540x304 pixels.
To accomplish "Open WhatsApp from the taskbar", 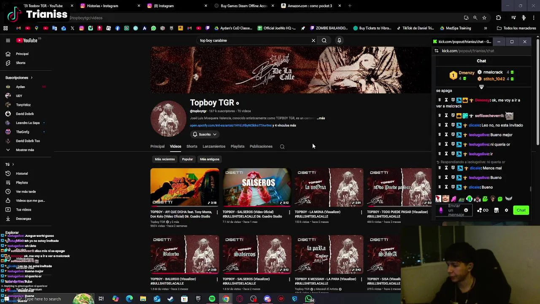I will coord(309,299).
